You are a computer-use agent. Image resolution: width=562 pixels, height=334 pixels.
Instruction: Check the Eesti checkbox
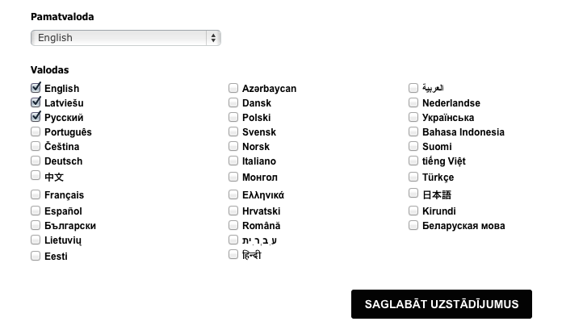coord(36,256)
